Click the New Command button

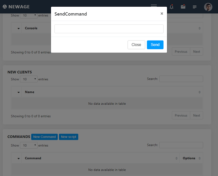pyautogui.click(x=44, y=137)
